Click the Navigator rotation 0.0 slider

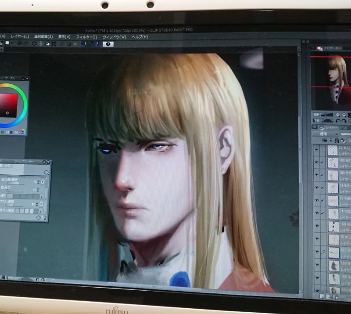point(323,121)
